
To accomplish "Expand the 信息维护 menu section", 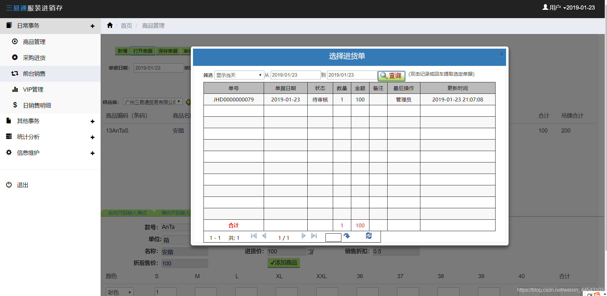I will click(92, 153).
